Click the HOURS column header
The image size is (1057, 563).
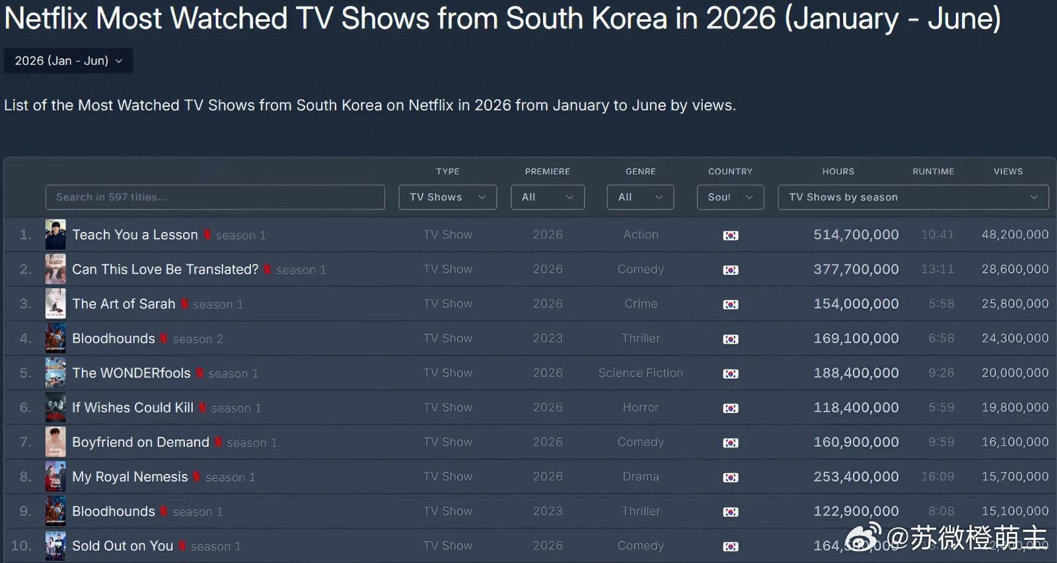coord(838,171)
